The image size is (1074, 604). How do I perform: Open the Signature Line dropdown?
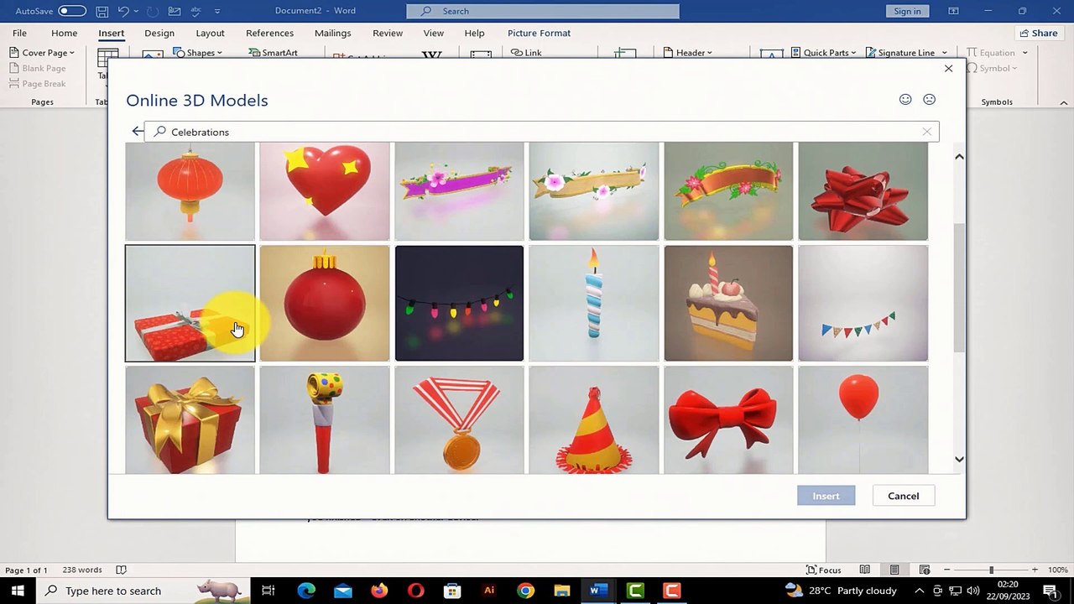[906, 53]
